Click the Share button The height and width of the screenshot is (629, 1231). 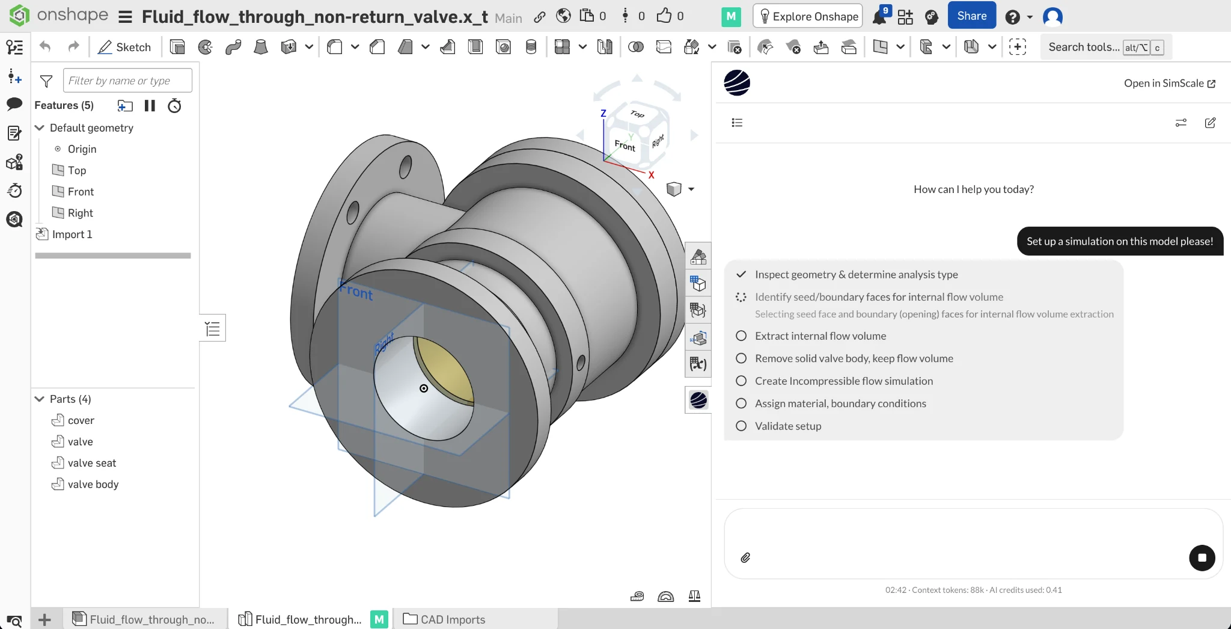pyautogui.click(x=971, y=16)
